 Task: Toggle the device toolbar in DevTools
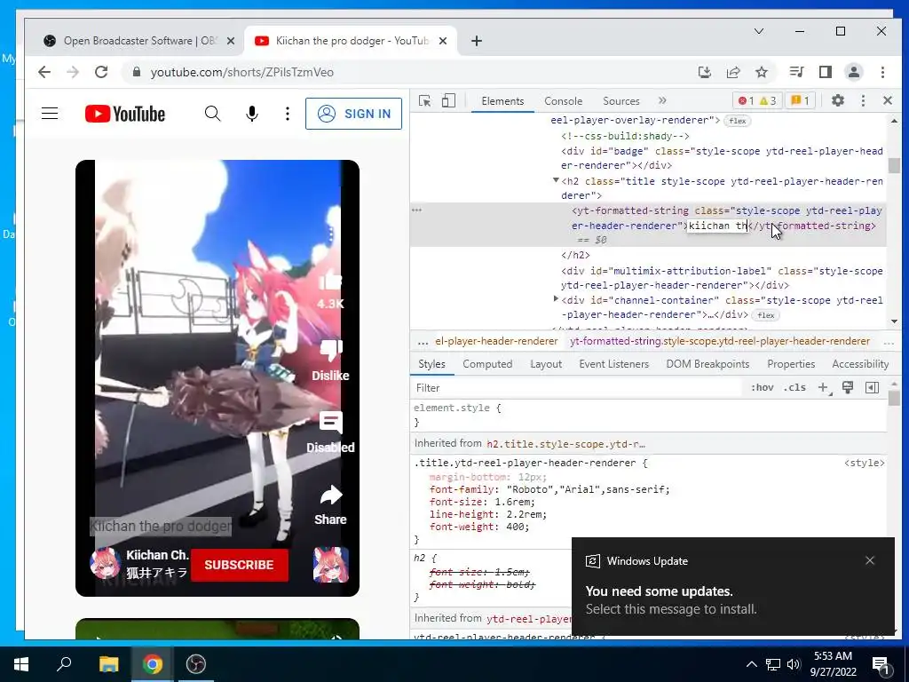click(448, 101)
